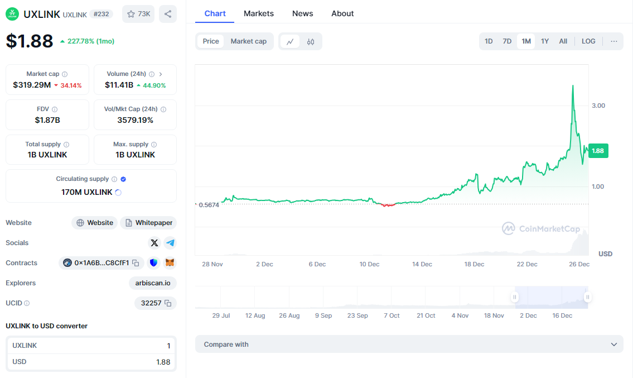This screenshot has height=378, width=633.
Task: Click the blue shield wallet icon
Action: click(153, 263)
